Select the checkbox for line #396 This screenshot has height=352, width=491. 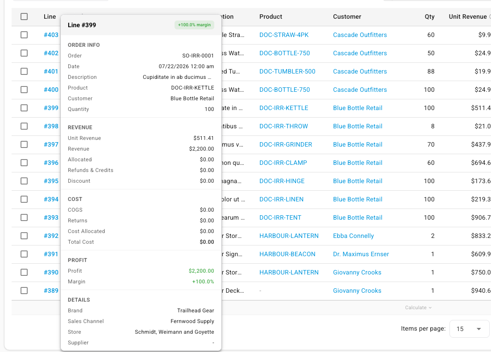pos(24,163)
